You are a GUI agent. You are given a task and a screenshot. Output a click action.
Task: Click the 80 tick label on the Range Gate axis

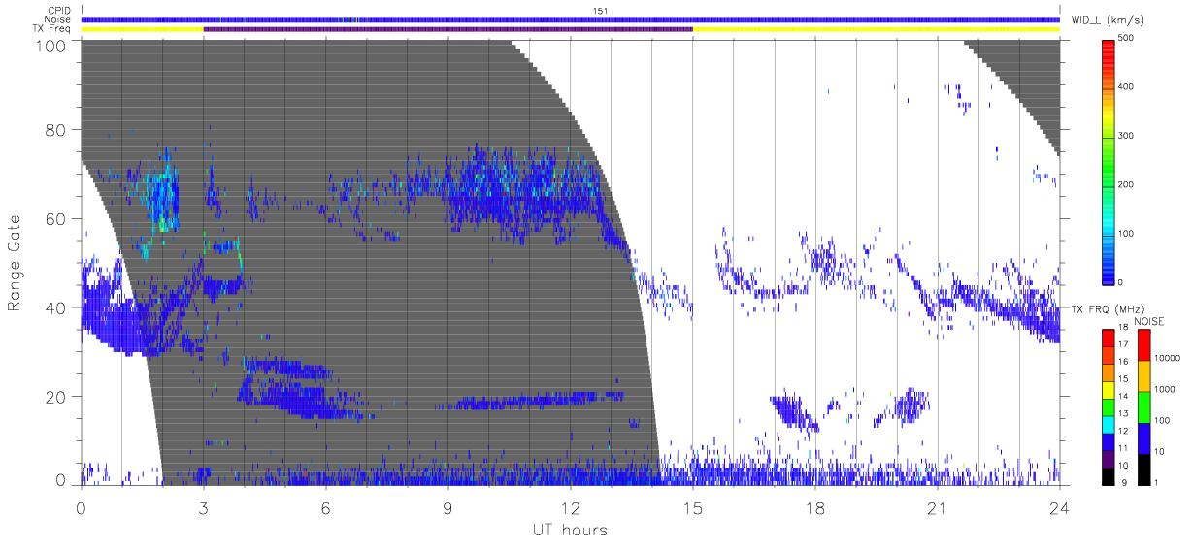pos(55,129)
